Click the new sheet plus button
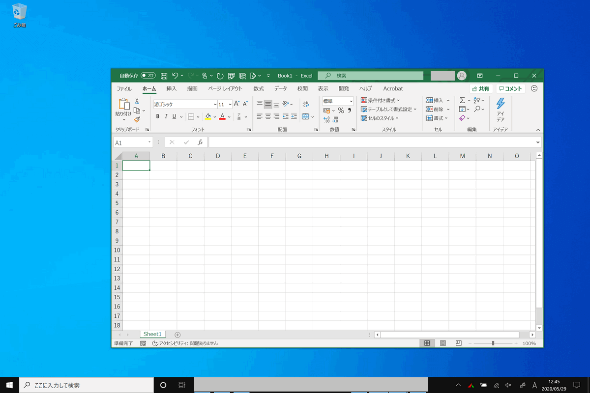The height and width of the screenshot is (393, 590). [177, 335]
